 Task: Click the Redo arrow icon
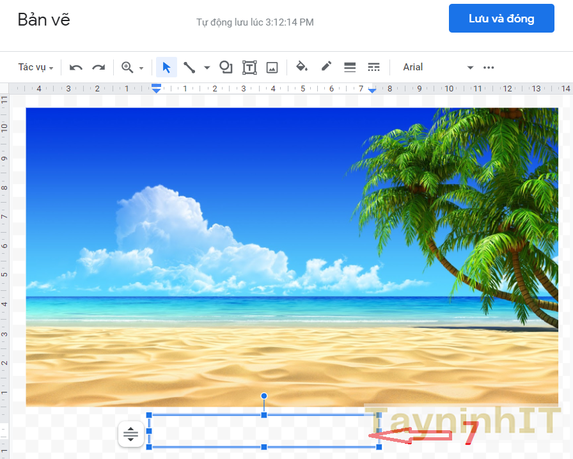tap(98, 67)
